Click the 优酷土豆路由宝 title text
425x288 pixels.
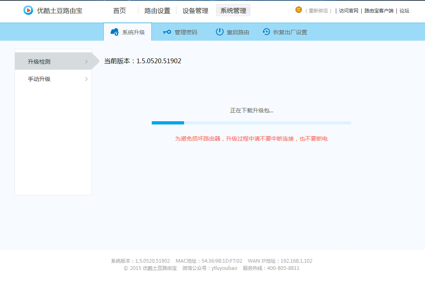(60, 11)
